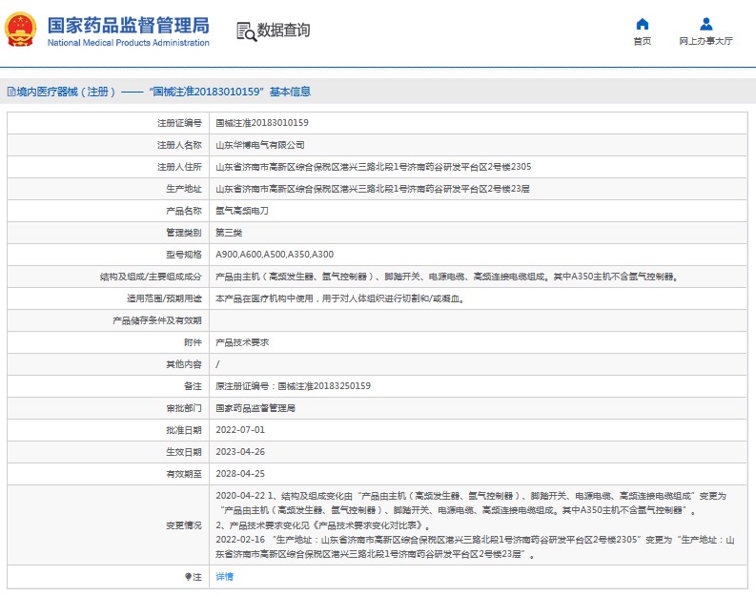Click the 数据查询 magnifier document icon
The image size is (756, 596).
click(246, 31)
